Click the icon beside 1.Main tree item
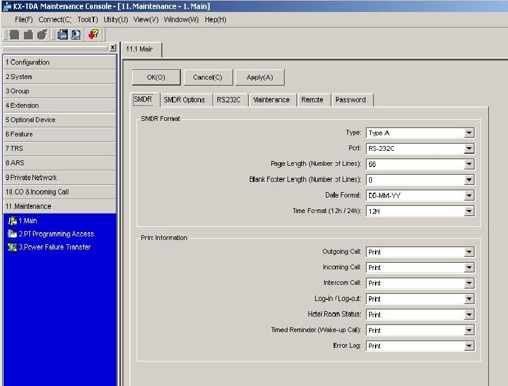The height and width of the screenshot is (386, 508). 13,221
